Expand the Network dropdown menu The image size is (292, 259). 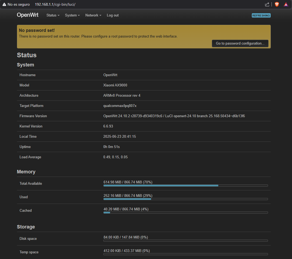click(x=93, y=15)
